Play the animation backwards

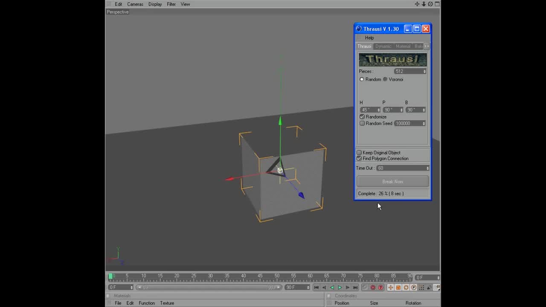pos(332,287)
